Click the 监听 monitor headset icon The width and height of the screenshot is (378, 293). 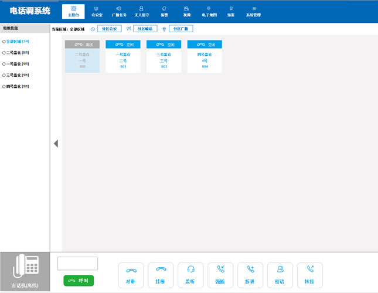(x=190, y=275)
